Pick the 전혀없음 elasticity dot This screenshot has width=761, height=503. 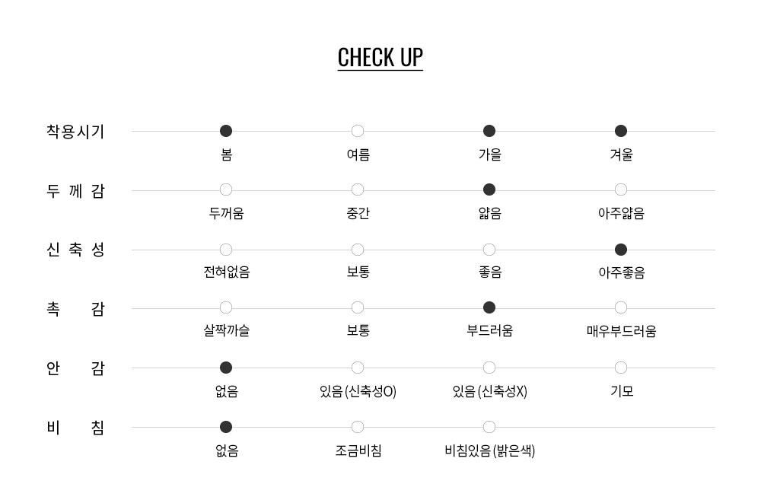(226, 250)
